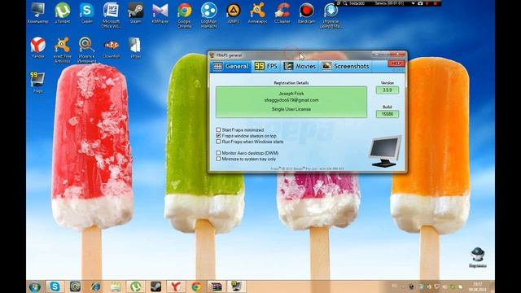Switch to the FPS tab
Screen dimensions: 521x293
[x=266, y=66]
